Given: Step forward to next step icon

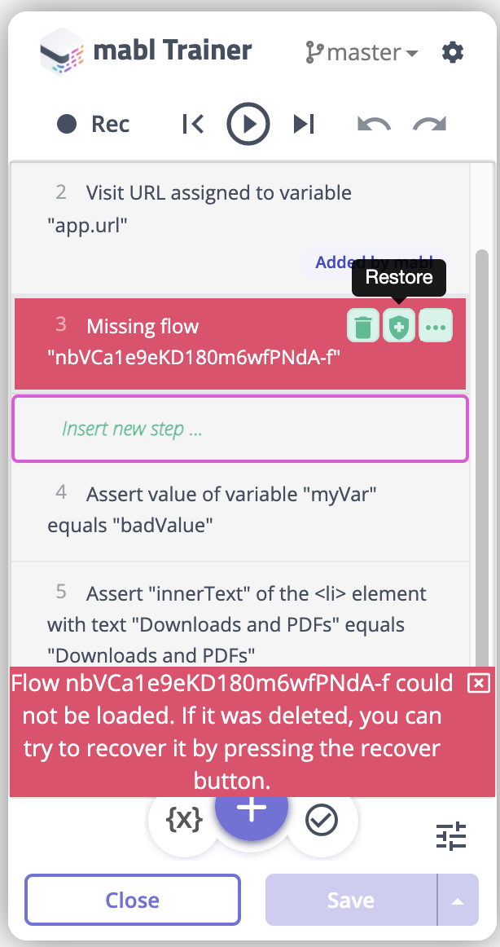Looking at the screenshot, I should coord(304,124).
